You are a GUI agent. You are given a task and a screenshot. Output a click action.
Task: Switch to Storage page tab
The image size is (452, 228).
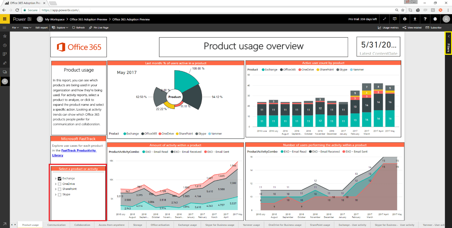coord(138,225)
